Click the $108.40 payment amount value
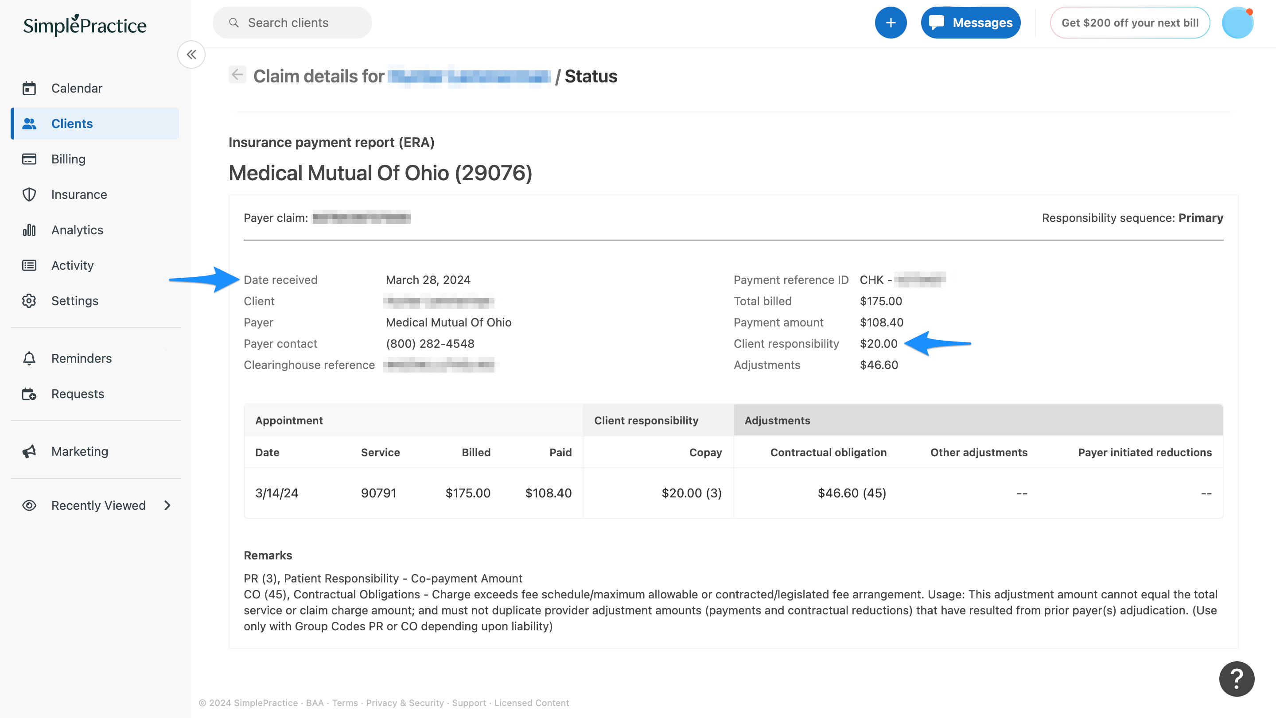Image resolution: width=1276 pixels, height=718 pixels. (881, 322)
